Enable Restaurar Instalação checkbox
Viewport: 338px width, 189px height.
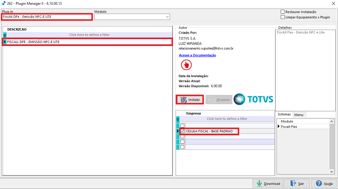pyautogui.click(x=283, y=12)
